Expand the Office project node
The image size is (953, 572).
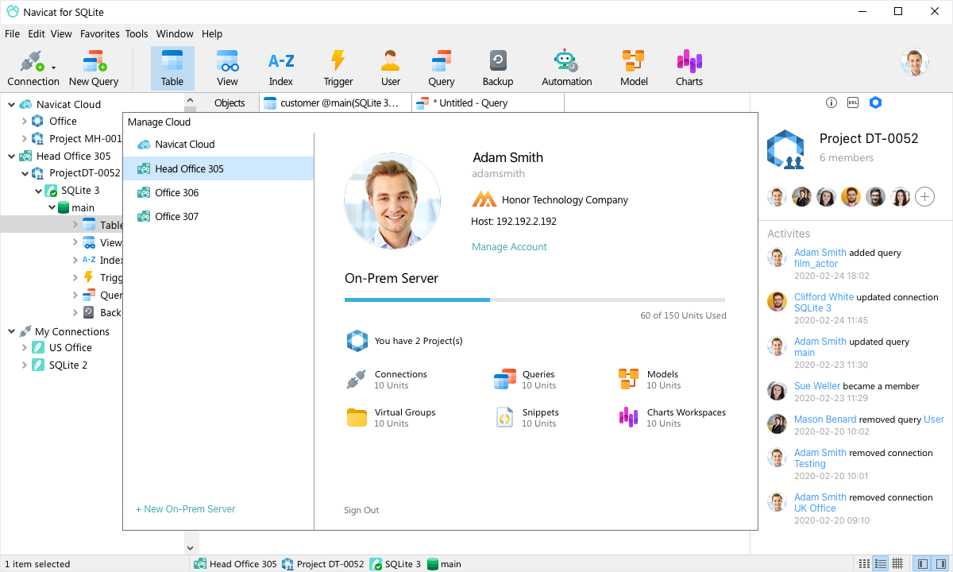click(24, 121)
